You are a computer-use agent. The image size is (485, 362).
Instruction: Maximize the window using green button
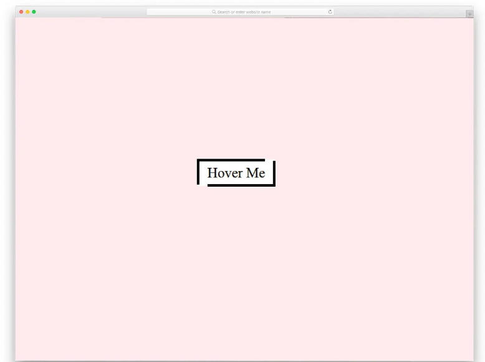(34, 12)
